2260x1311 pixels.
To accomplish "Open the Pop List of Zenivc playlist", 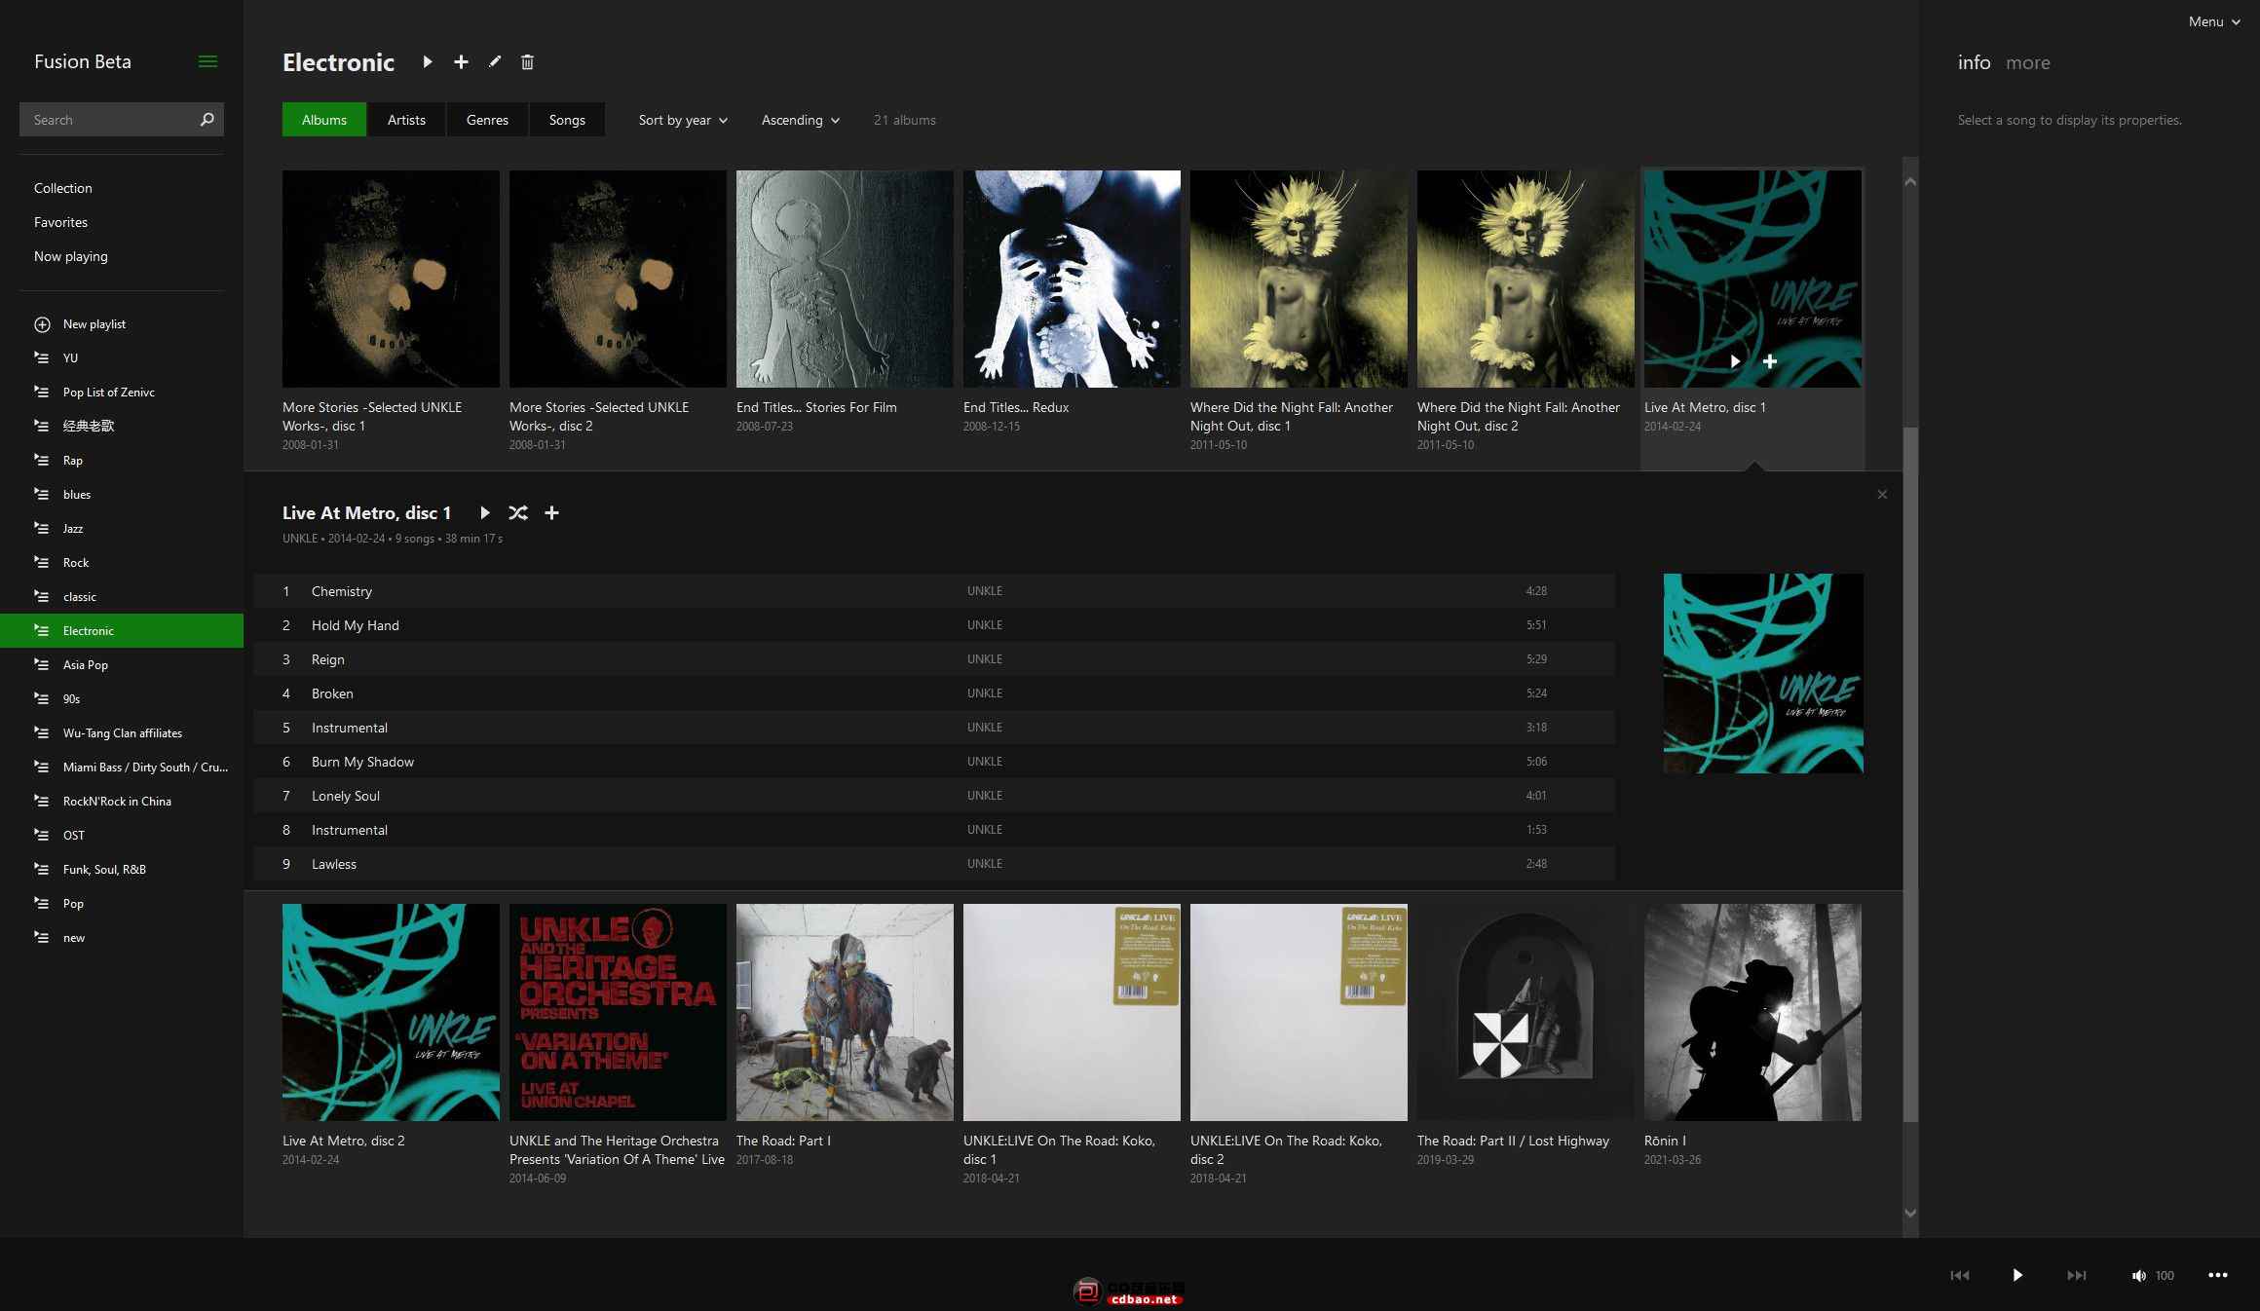I will coord(122,393).
